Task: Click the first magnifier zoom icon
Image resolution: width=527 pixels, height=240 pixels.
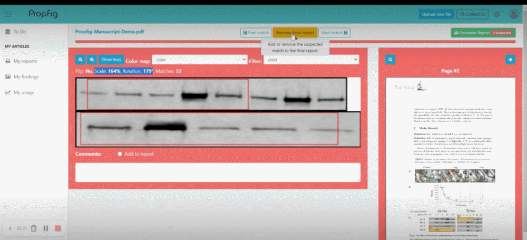Action: click(81, 60)
